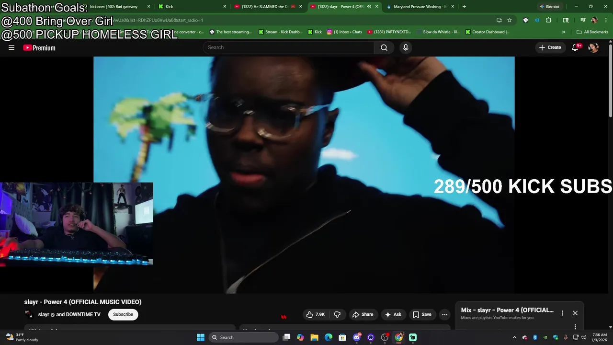
Task: Click the Share button
Action: click(363, 314)
